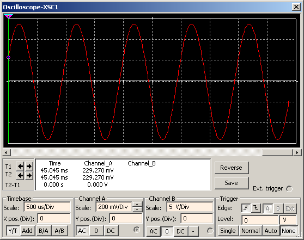The width and height of the screenshot is (304, 240).
Task: Click the horizontal scrollbar thumb
Action: 277,152
